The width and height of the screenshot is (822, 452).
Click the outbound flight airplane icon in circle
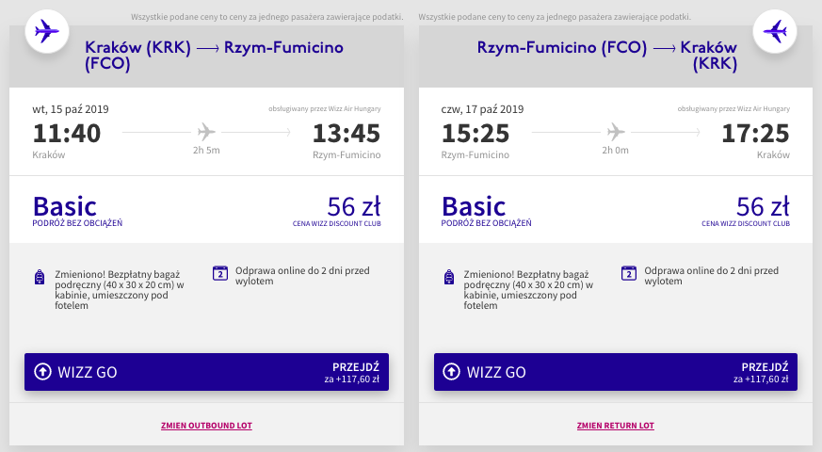pyautogui.click(x=47, y=31)
